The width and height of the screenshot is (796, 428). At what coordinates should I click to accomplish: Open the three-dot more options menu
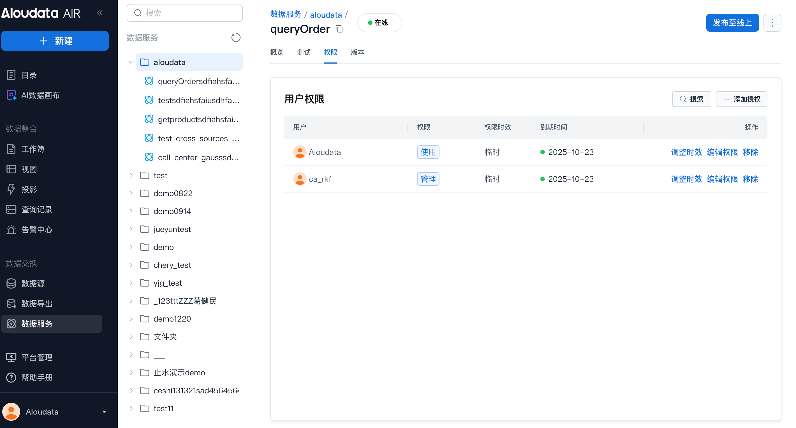[772, 22]
